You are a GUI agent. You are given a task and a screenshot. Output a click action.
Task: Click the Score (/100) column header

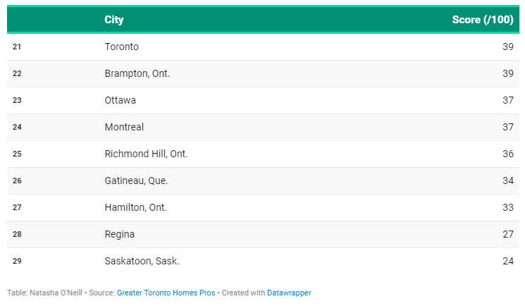tap(483, 20)
